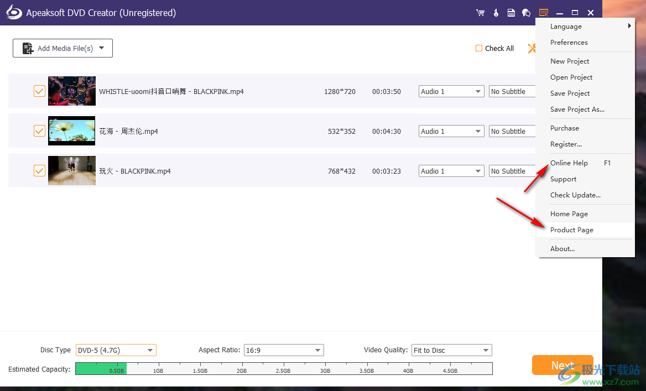This screenshot has height=391, width=646.
Task: Click the 花海 flower video thumbnail
Action: point(72,131)
